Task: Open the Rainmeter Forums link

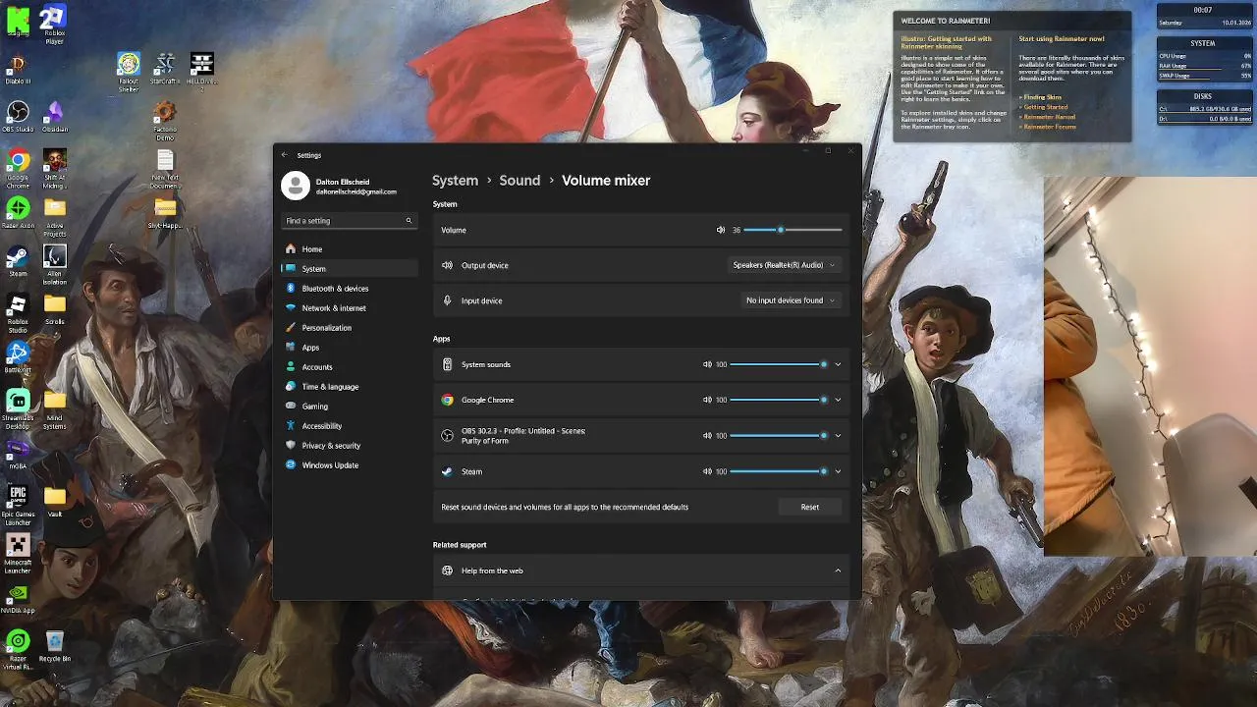Action: pyautogui.click(x=1048, y=127)
